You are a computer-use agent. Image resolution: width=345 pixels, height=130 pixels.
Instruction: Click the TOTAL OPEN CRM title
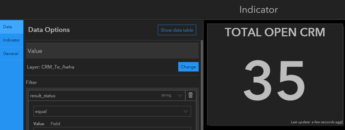[275, 32]
